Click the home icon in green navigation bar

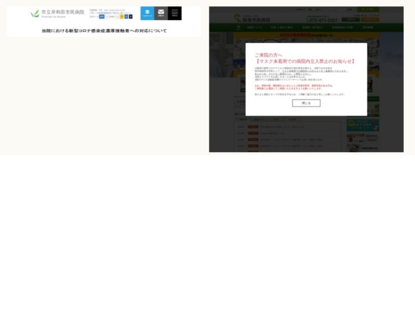[x=239, y=28]
